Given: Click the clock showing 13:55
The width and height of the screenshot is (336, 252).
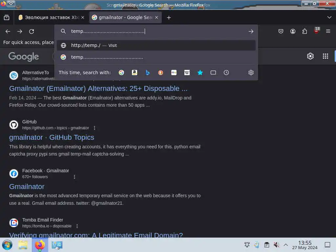Looking at the screenshot, I should coord(305,245).
